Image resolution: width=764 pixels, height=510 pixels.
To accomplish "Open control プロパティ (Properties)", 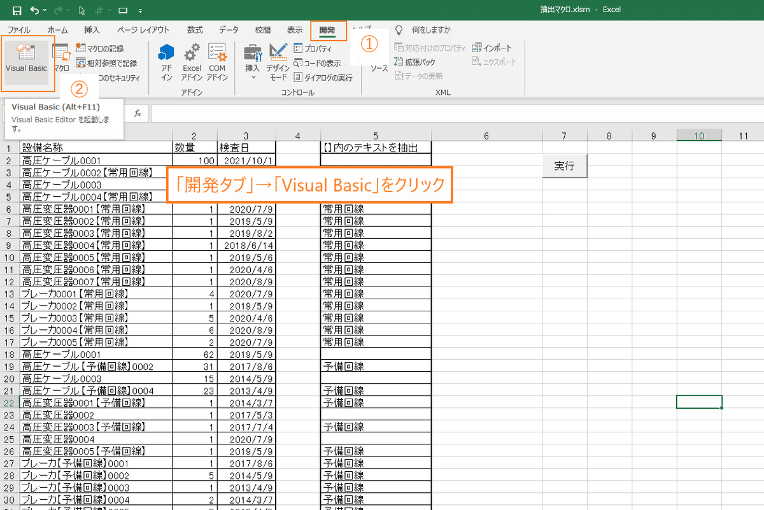I will pos(313,48).
